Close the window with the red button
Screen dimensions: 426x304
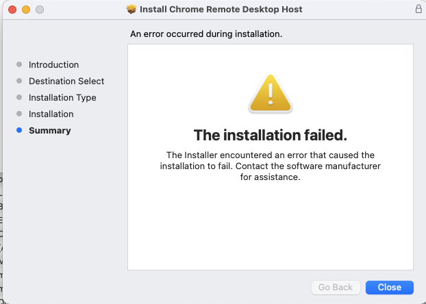click(13, 10)
